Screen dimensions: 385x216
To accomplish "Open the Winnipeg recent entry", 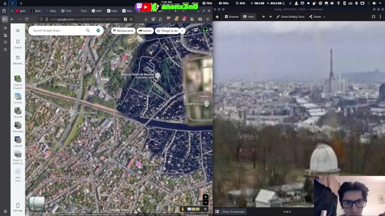I will click(x=18, y=127).
